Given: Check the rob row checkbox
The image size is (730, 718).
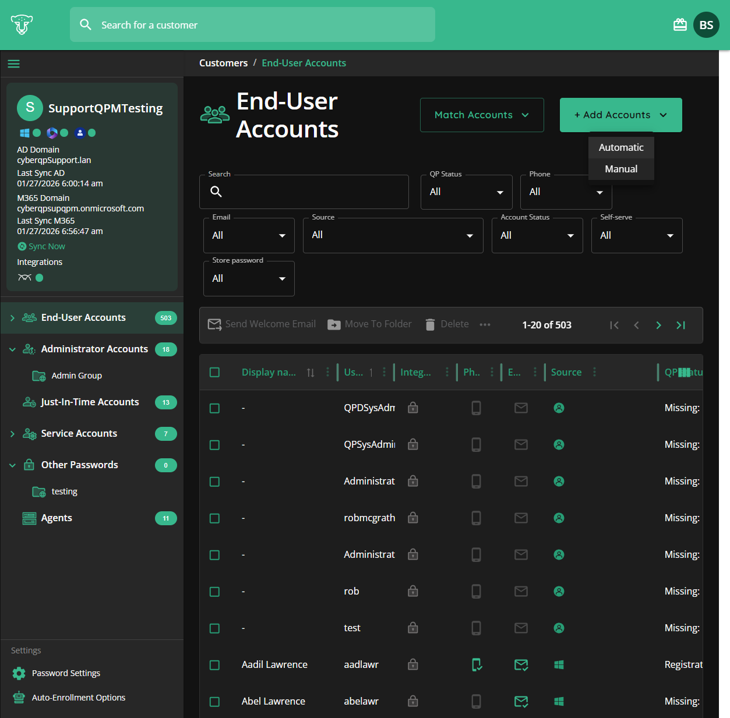Looking at the screenshot, I should 214,592.
